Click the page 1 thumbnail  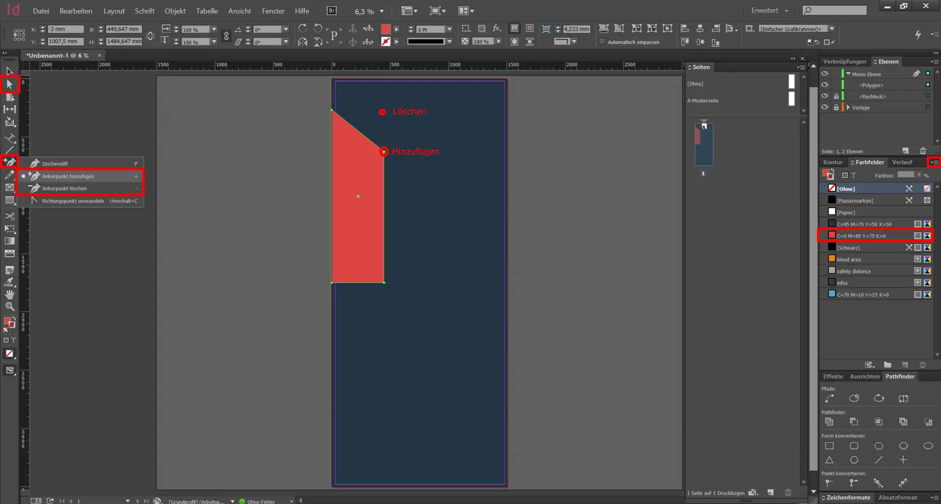coord(704,145)
